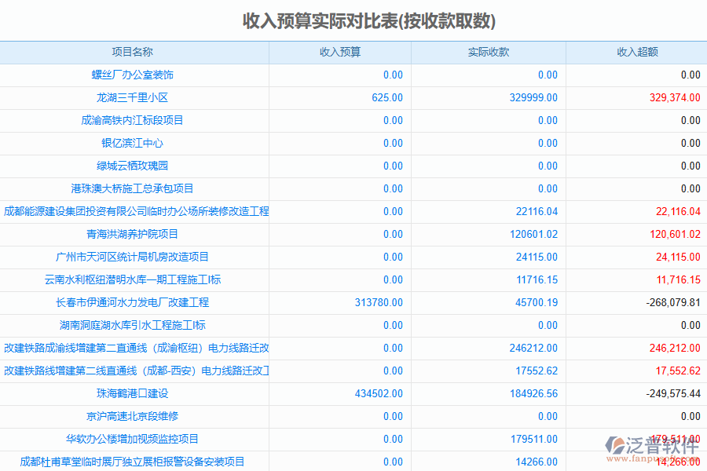This screenshot has height=471, width=707.
Task: Click the 绿城云栖玫瑰园 project name
Action: click(132, 166)
